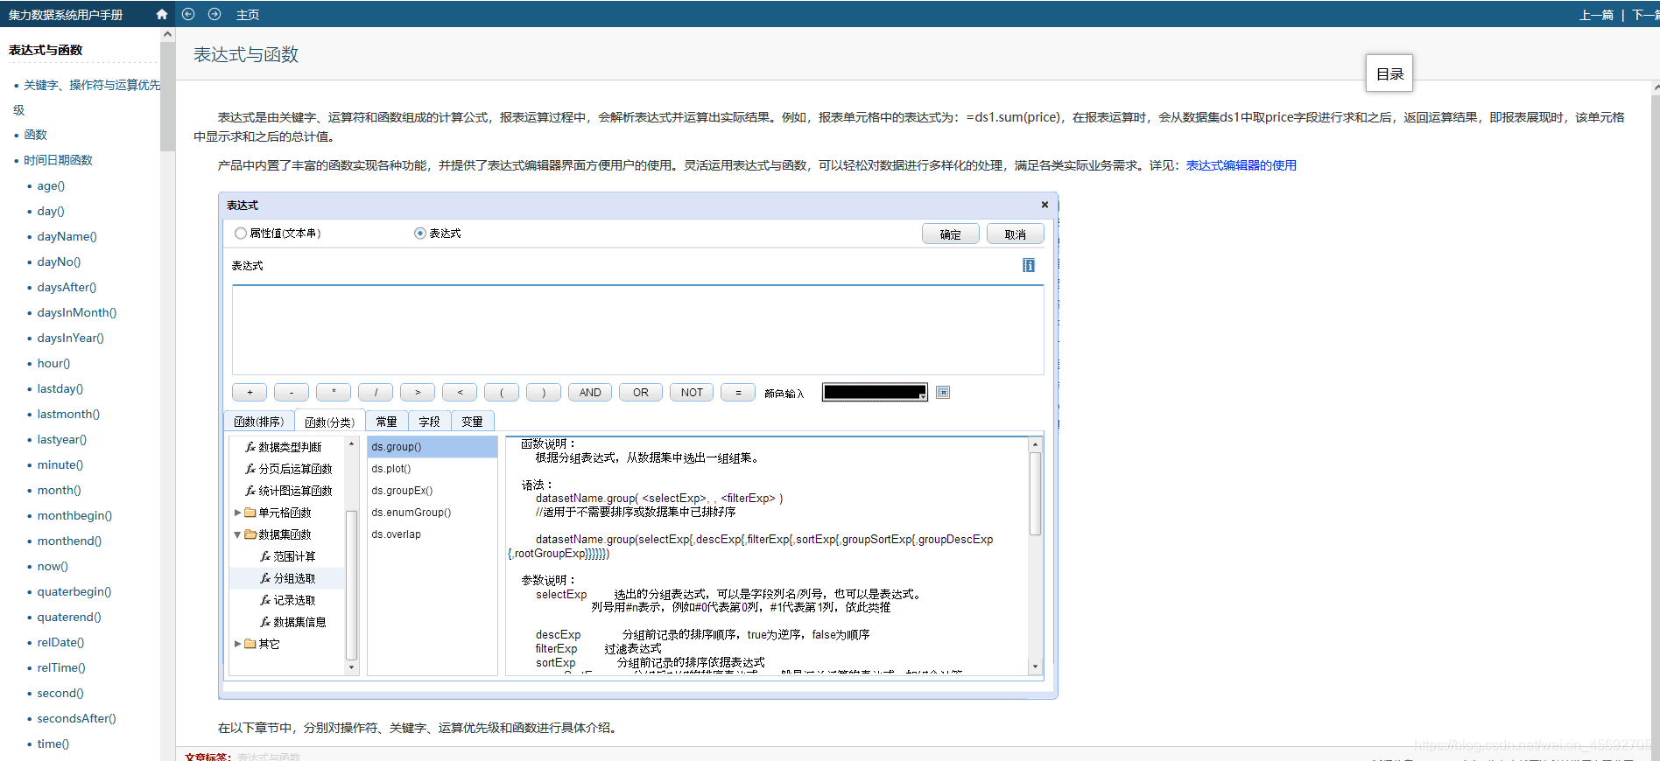The image size is (1660, 761).
Task: Insert the NOT operator
Action: tap(692, 393)
